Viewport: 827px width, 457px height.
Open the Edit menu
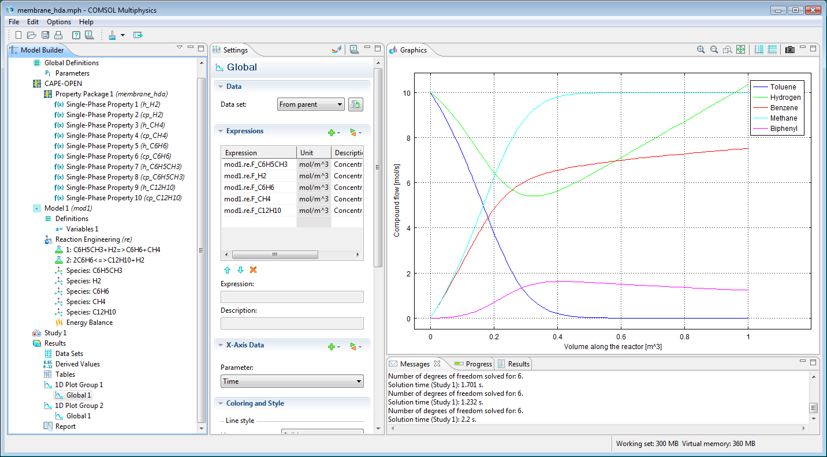point(33,22)
